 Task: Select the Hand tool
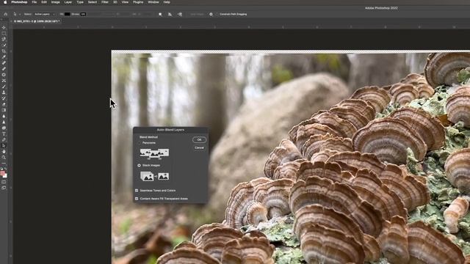click(4, 152)
